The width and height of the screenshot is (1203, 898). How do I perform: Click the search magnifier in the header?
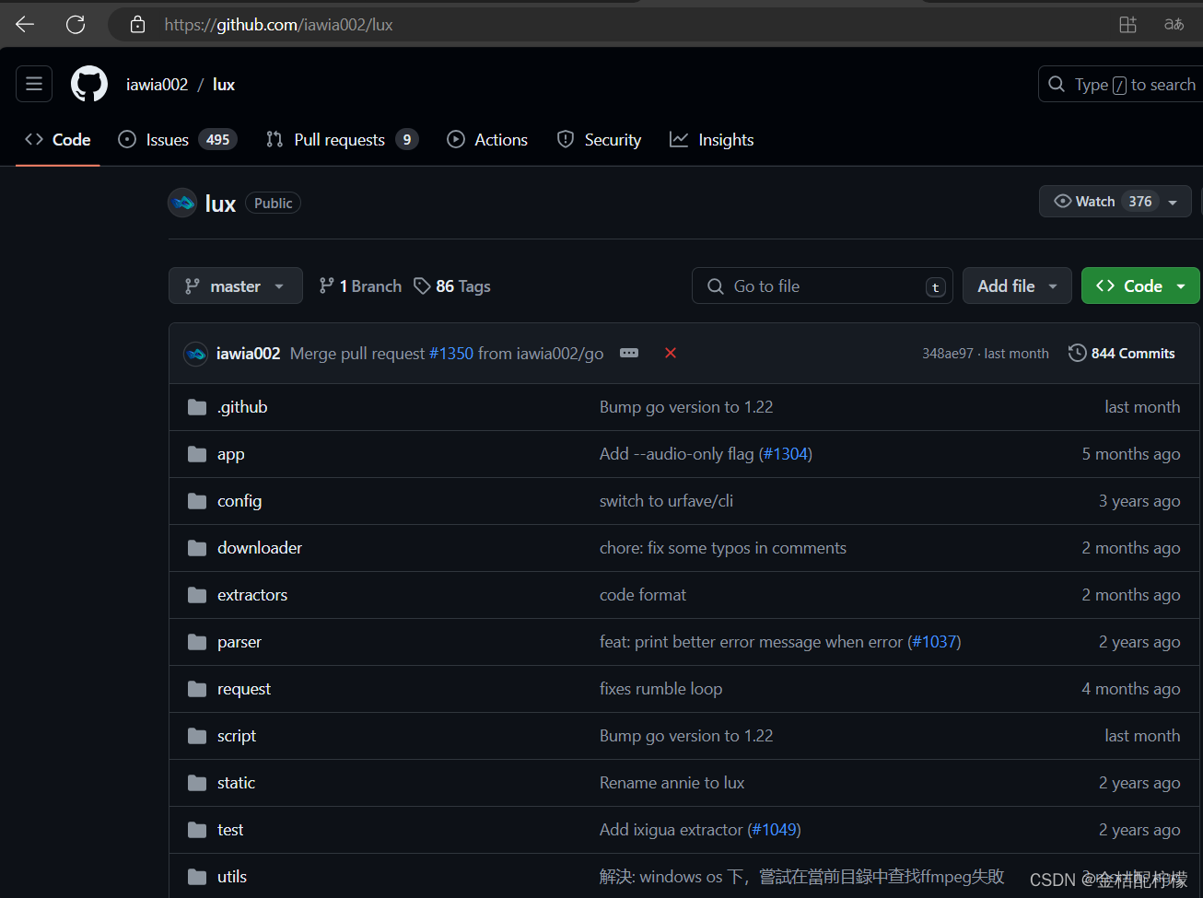[x=1055, y=84]
